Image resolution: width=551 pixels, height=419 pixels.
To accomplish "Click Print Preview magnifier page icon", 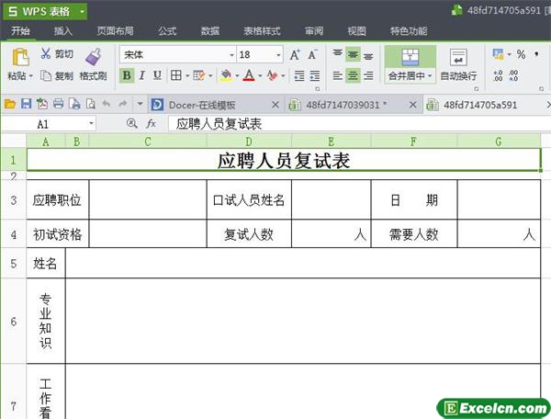I will click(x=90, y=104).
